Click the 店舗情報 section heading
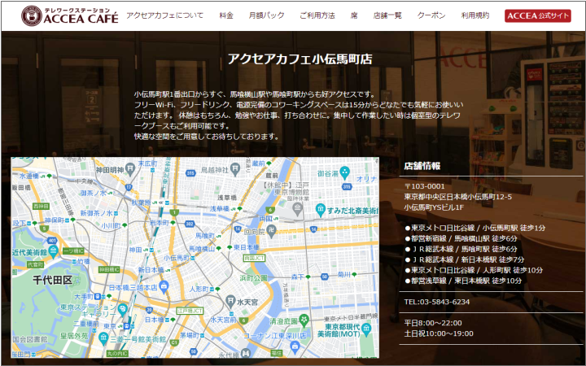586x366 pixels. pos(422,166)
